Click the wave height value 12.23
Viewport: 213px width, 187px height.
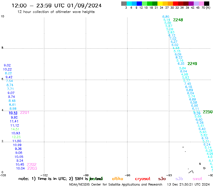[16, 137]
